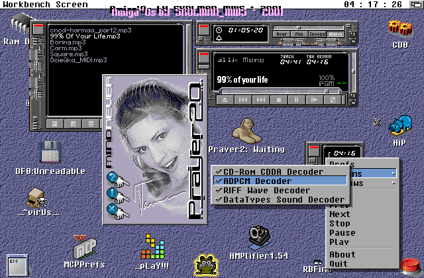Click the blue X button in Prayer
Viewport: 424px width, 278px height.
pos(112,209)
